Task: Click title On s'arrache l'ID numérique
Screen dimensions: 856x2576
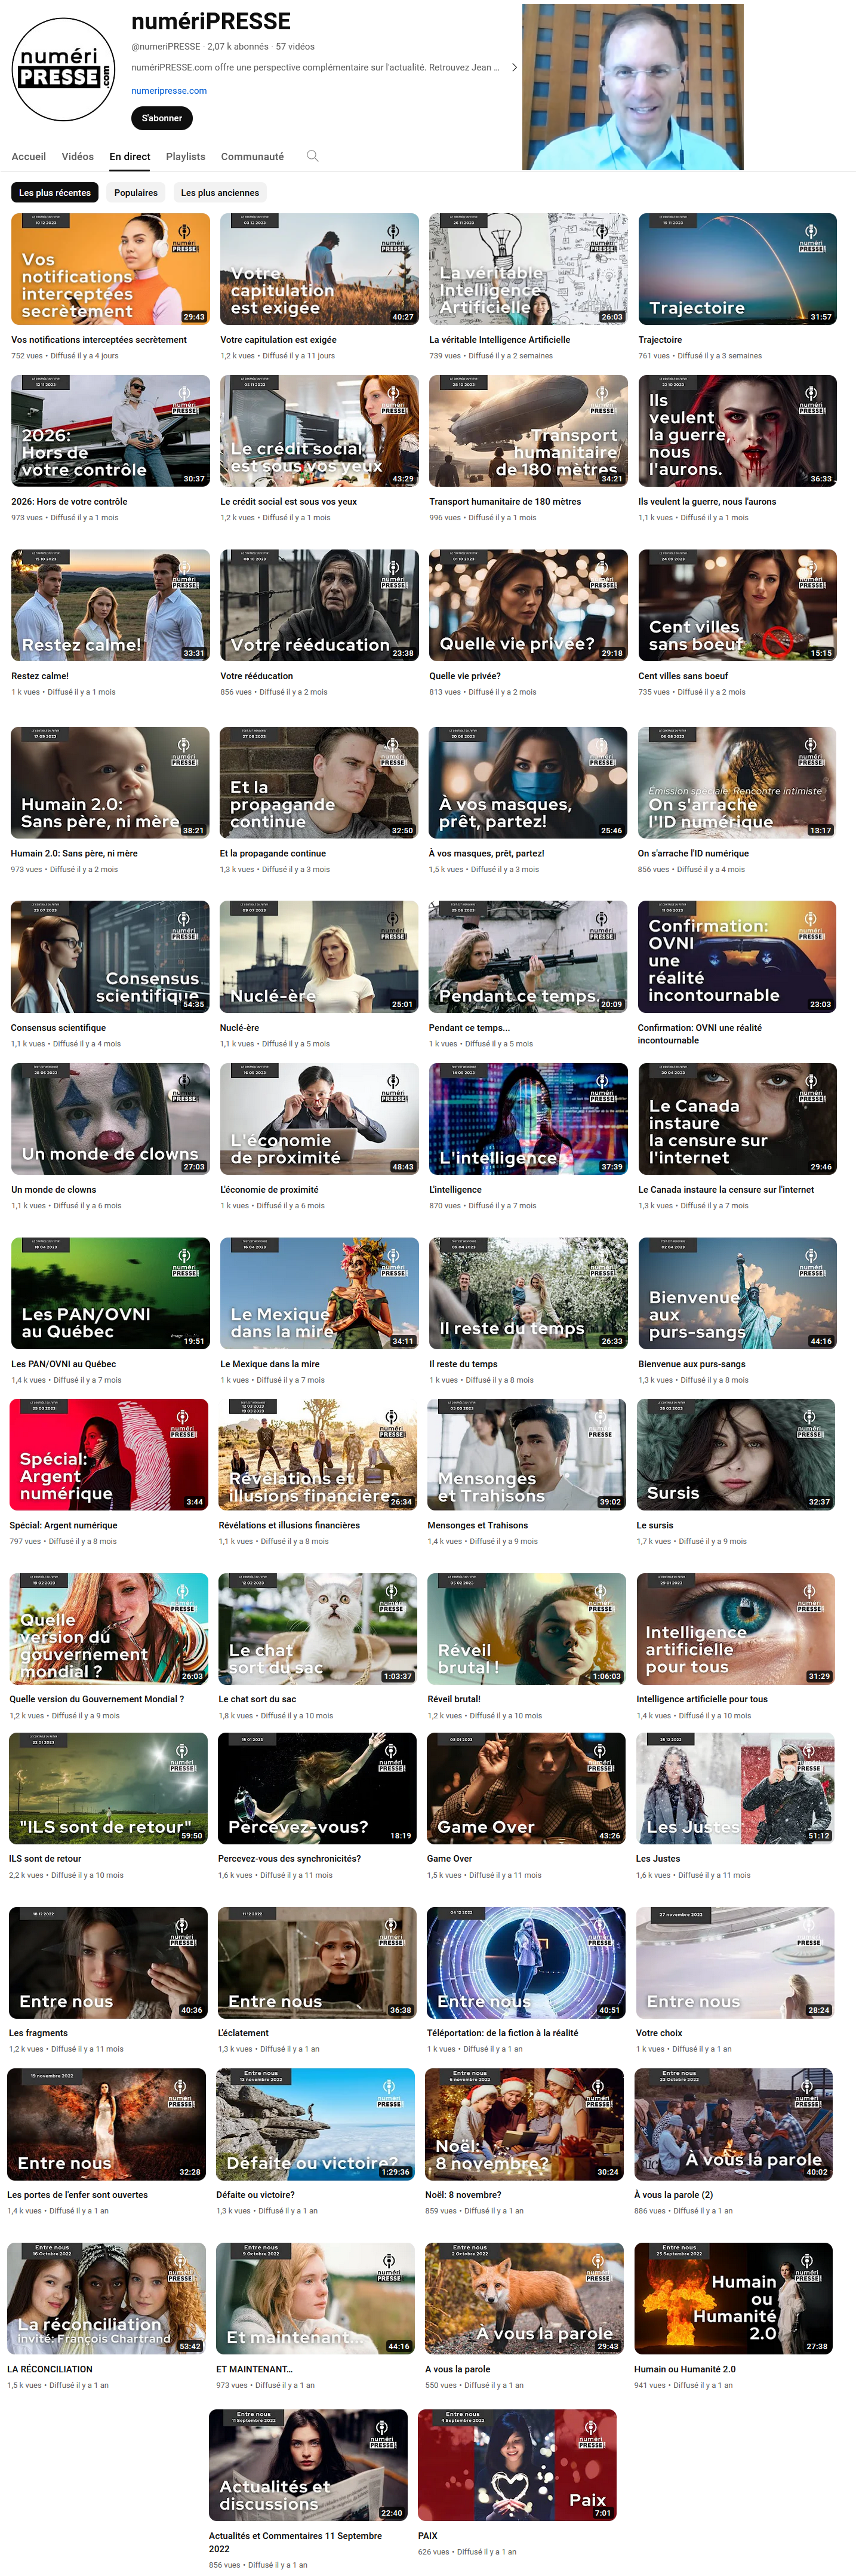Action: (693, 854)
